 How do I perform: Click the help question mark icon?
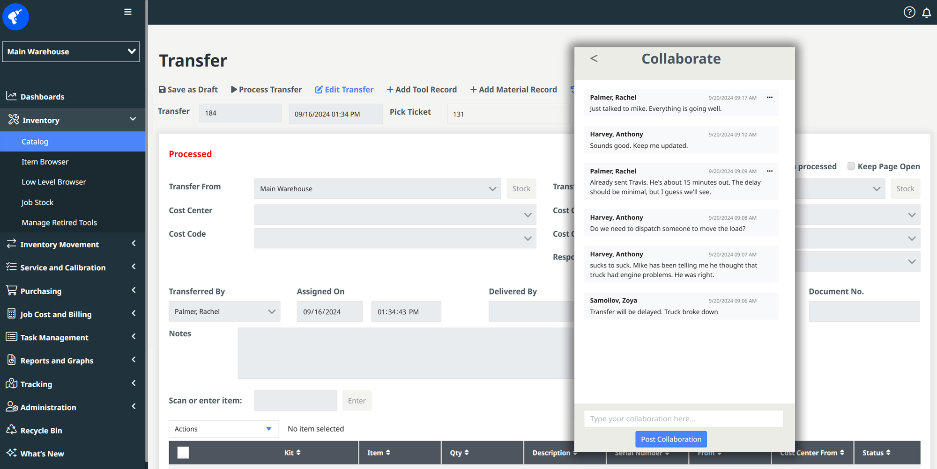(x=909, y=13)
